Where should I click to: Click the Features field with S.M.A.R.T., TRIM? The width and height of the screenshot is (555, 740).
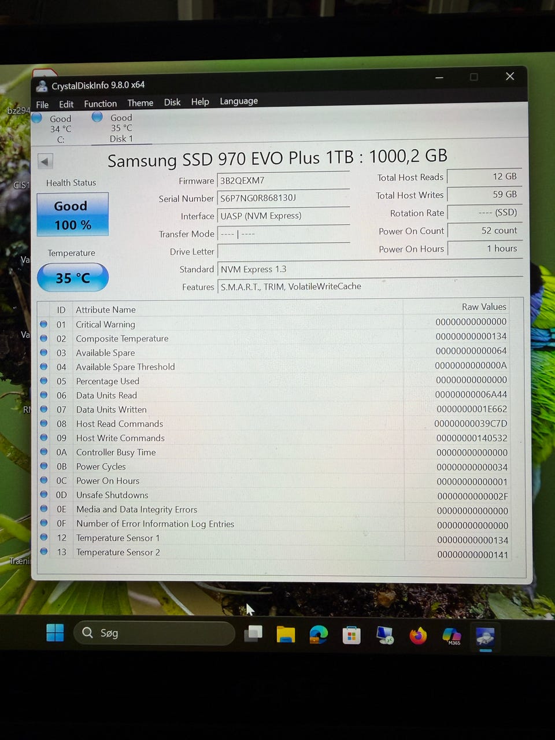point(370,286)
